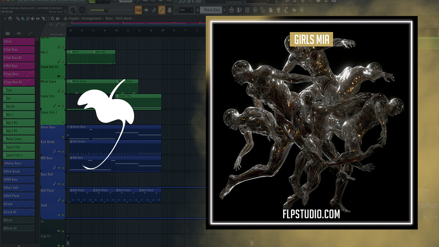Select the Bell Pluck pattern in picker
439x247 pixels.
(x=19, y=196)
